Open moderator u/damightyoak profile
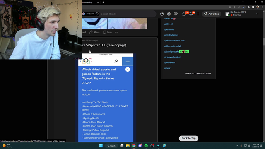The image size is (265, 149). (x=171, y=52)
